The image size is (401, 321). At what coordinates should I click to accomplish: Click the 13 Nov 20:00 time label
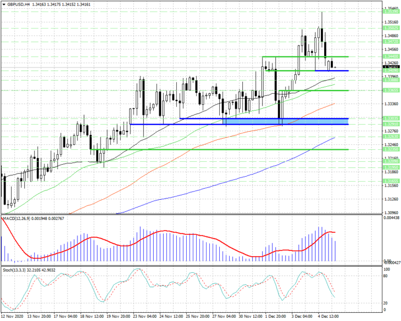coord(39,317)
